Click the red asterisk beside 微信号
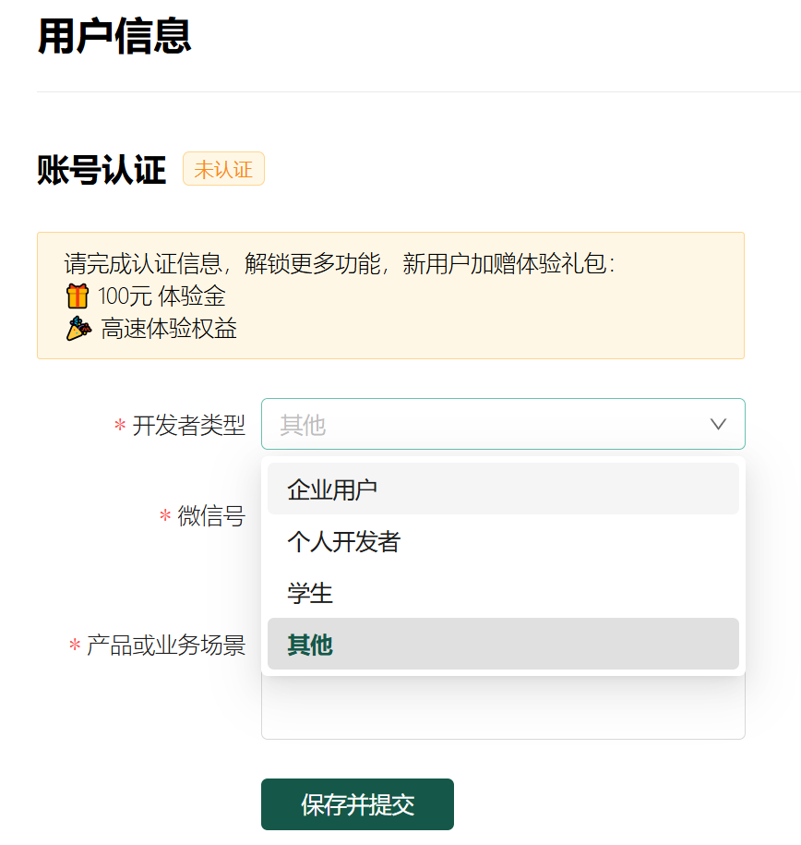The image size is (801, 845). (x=165, y=515)
